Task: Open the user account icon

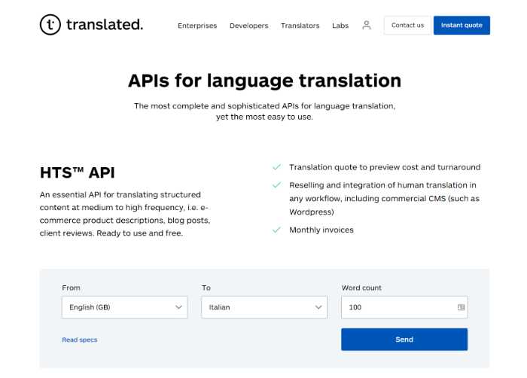Action: 367,25
